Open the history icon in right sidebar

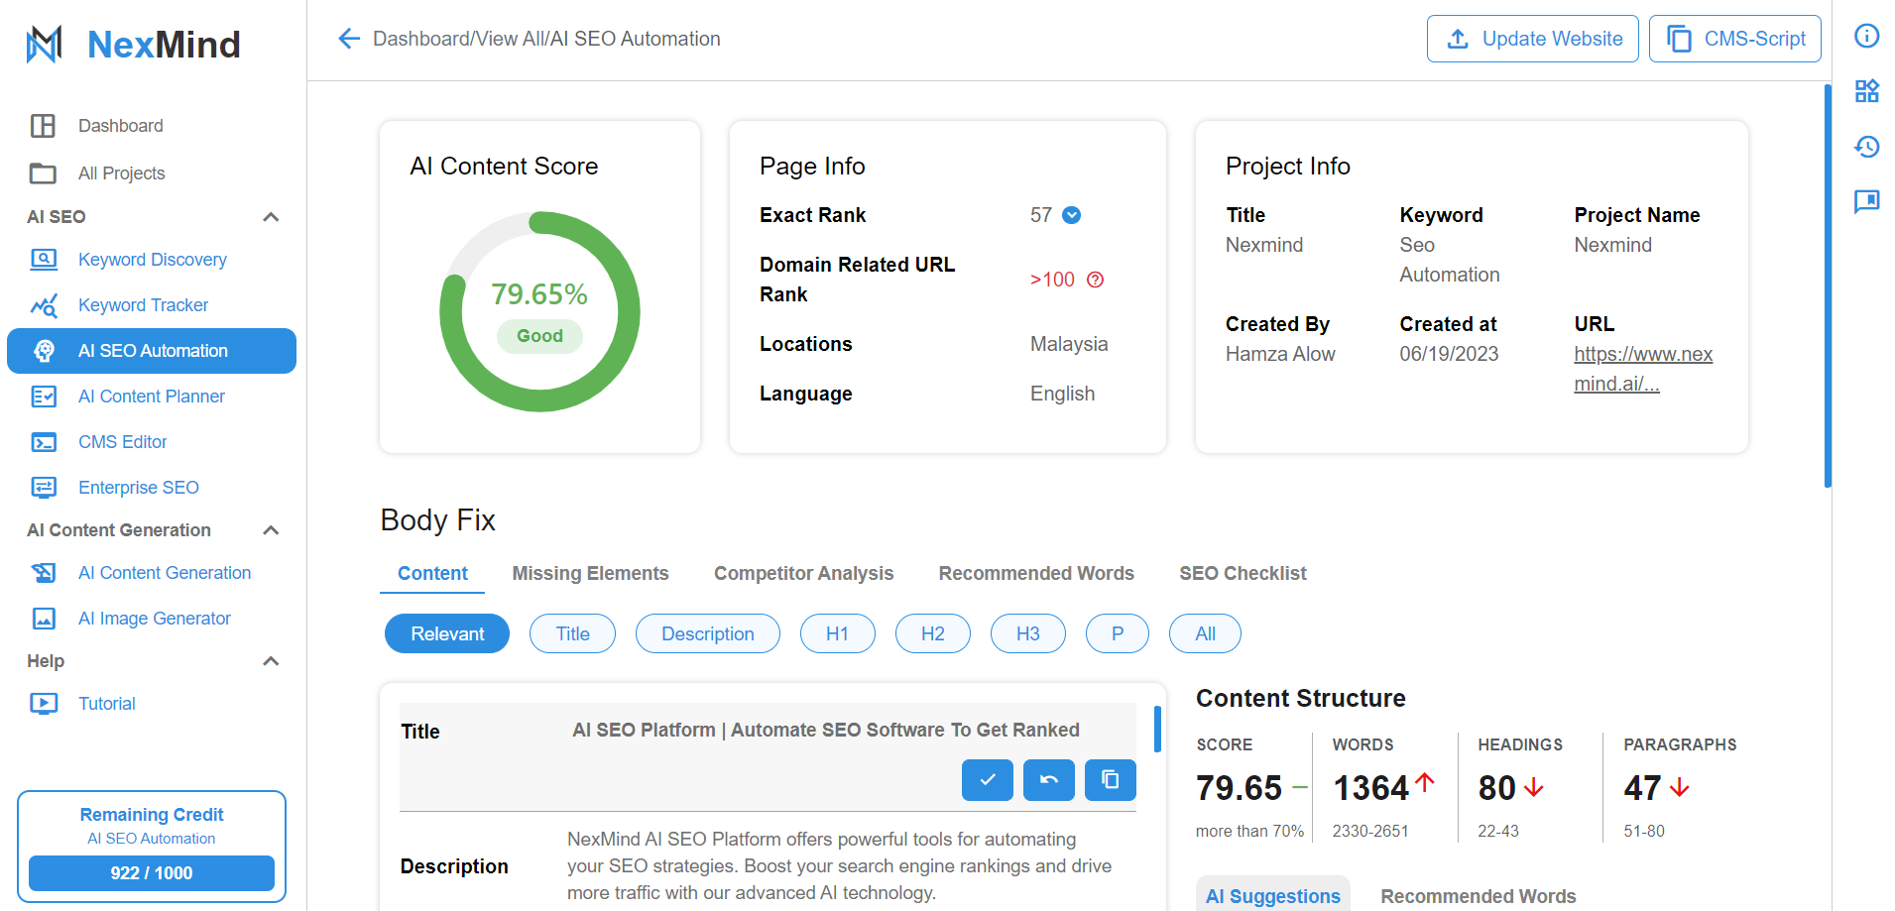click(1866, 147)
